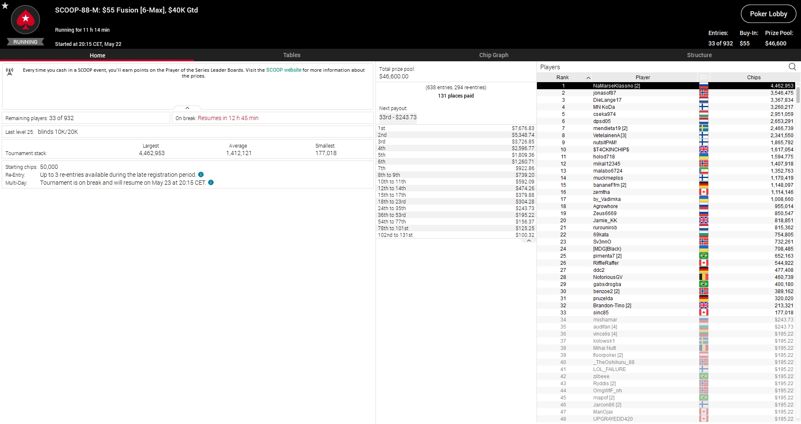The width and height of the screenshot is (801, 424).
Task: Sort by the Chips column header
Action: [753, 78]
